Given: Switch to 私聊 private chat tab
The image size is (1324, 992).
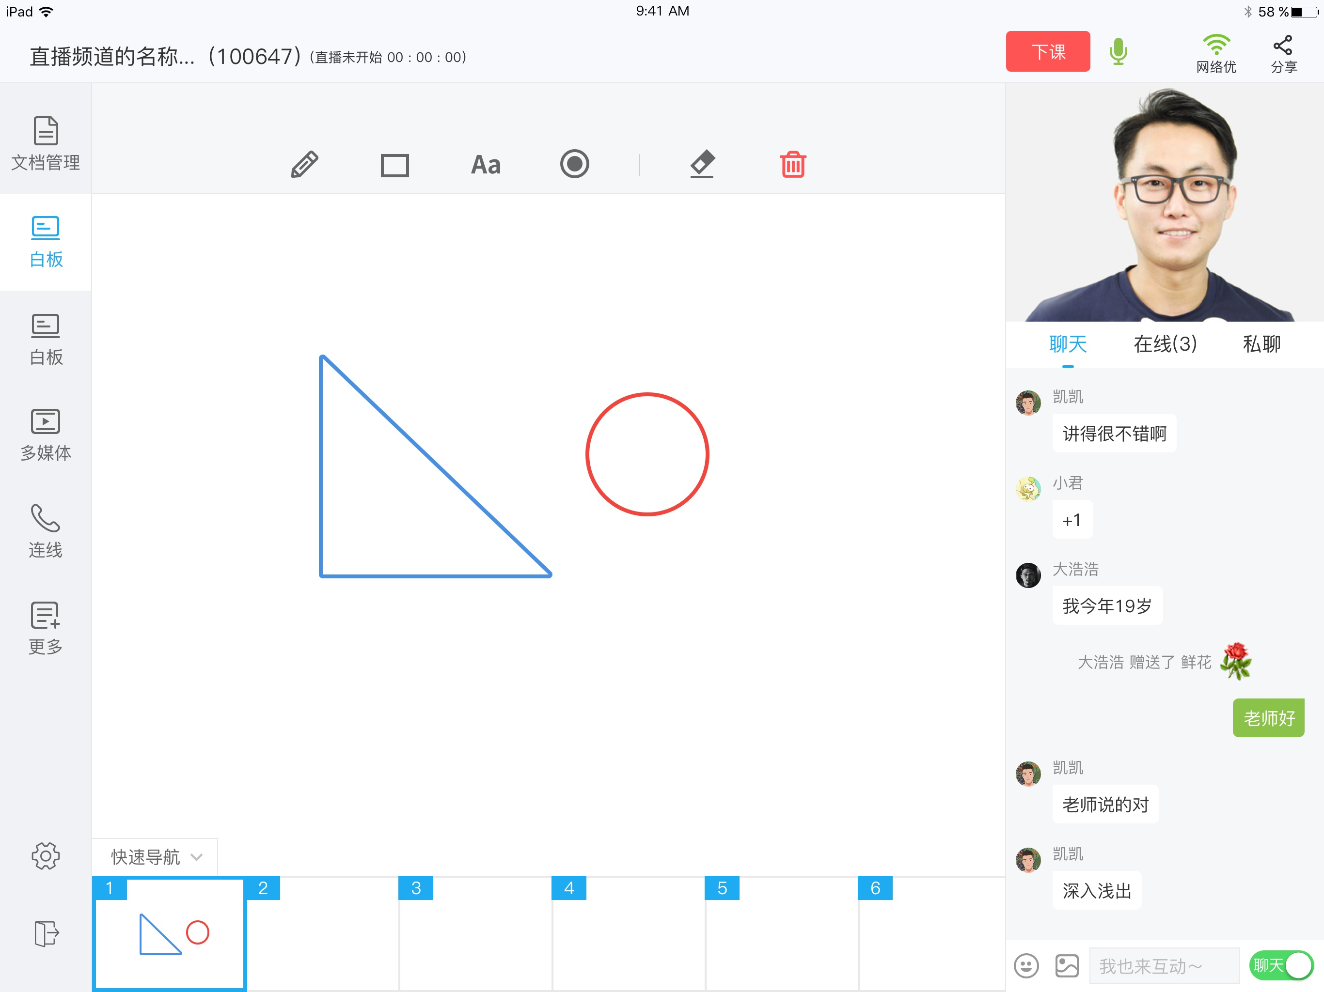Looking at the screenshot, I should tap(1262, 344).
